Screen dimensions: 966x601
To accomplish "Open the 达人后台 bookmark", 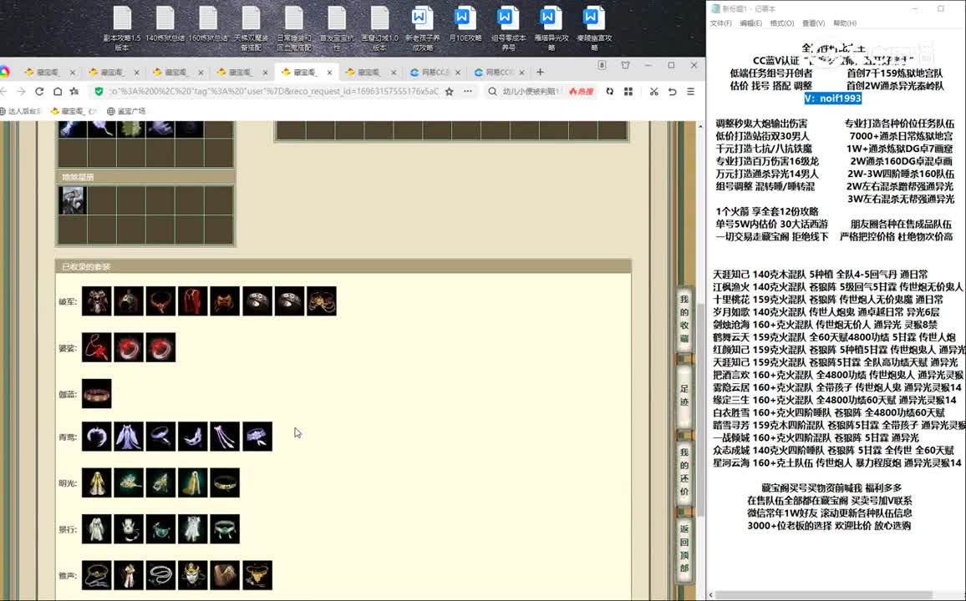I will point(20,111).
